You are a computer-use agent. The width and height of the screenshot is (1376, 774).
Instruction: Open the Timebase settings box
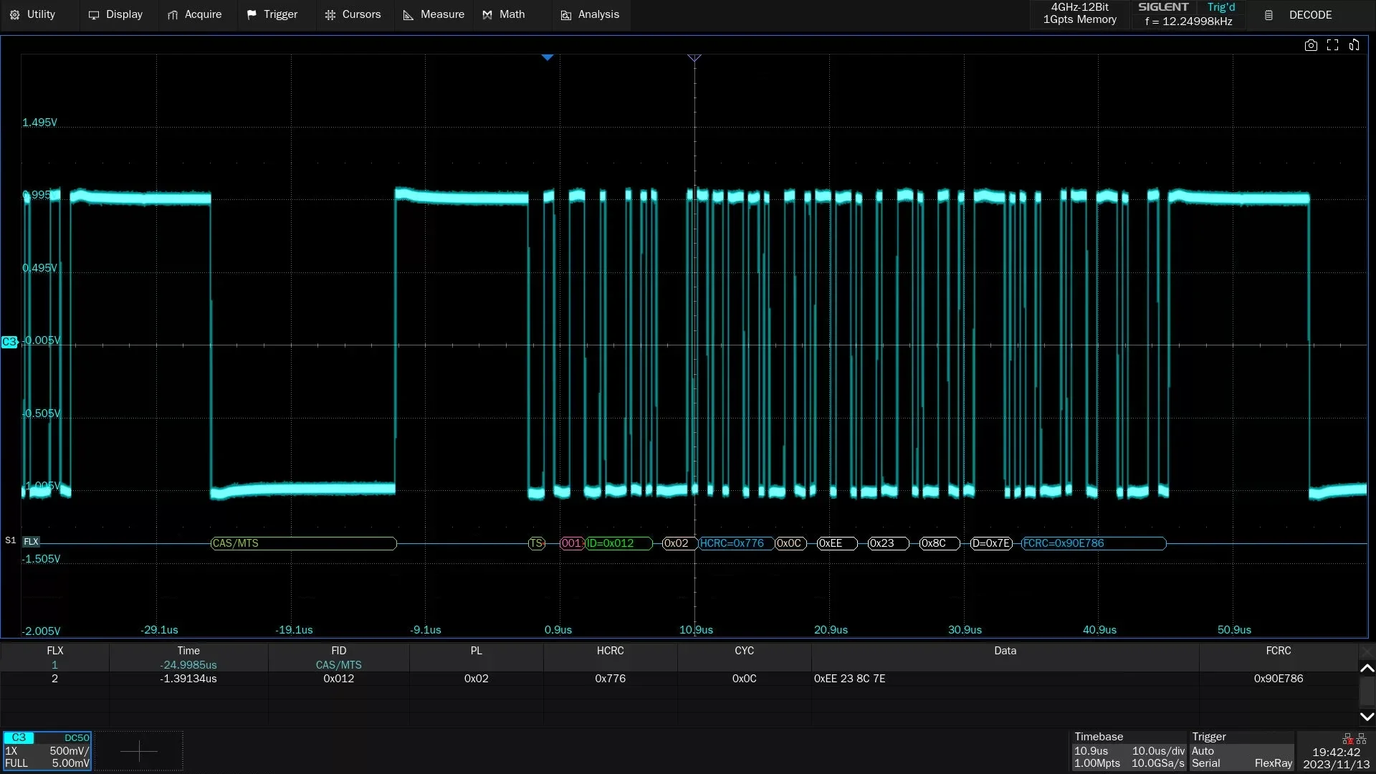(1129, 750)
